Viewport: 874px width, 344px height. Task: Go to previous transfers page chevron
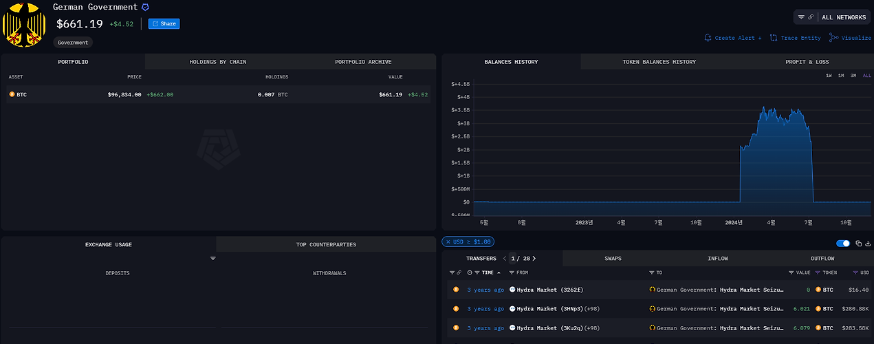coord(504,258)
